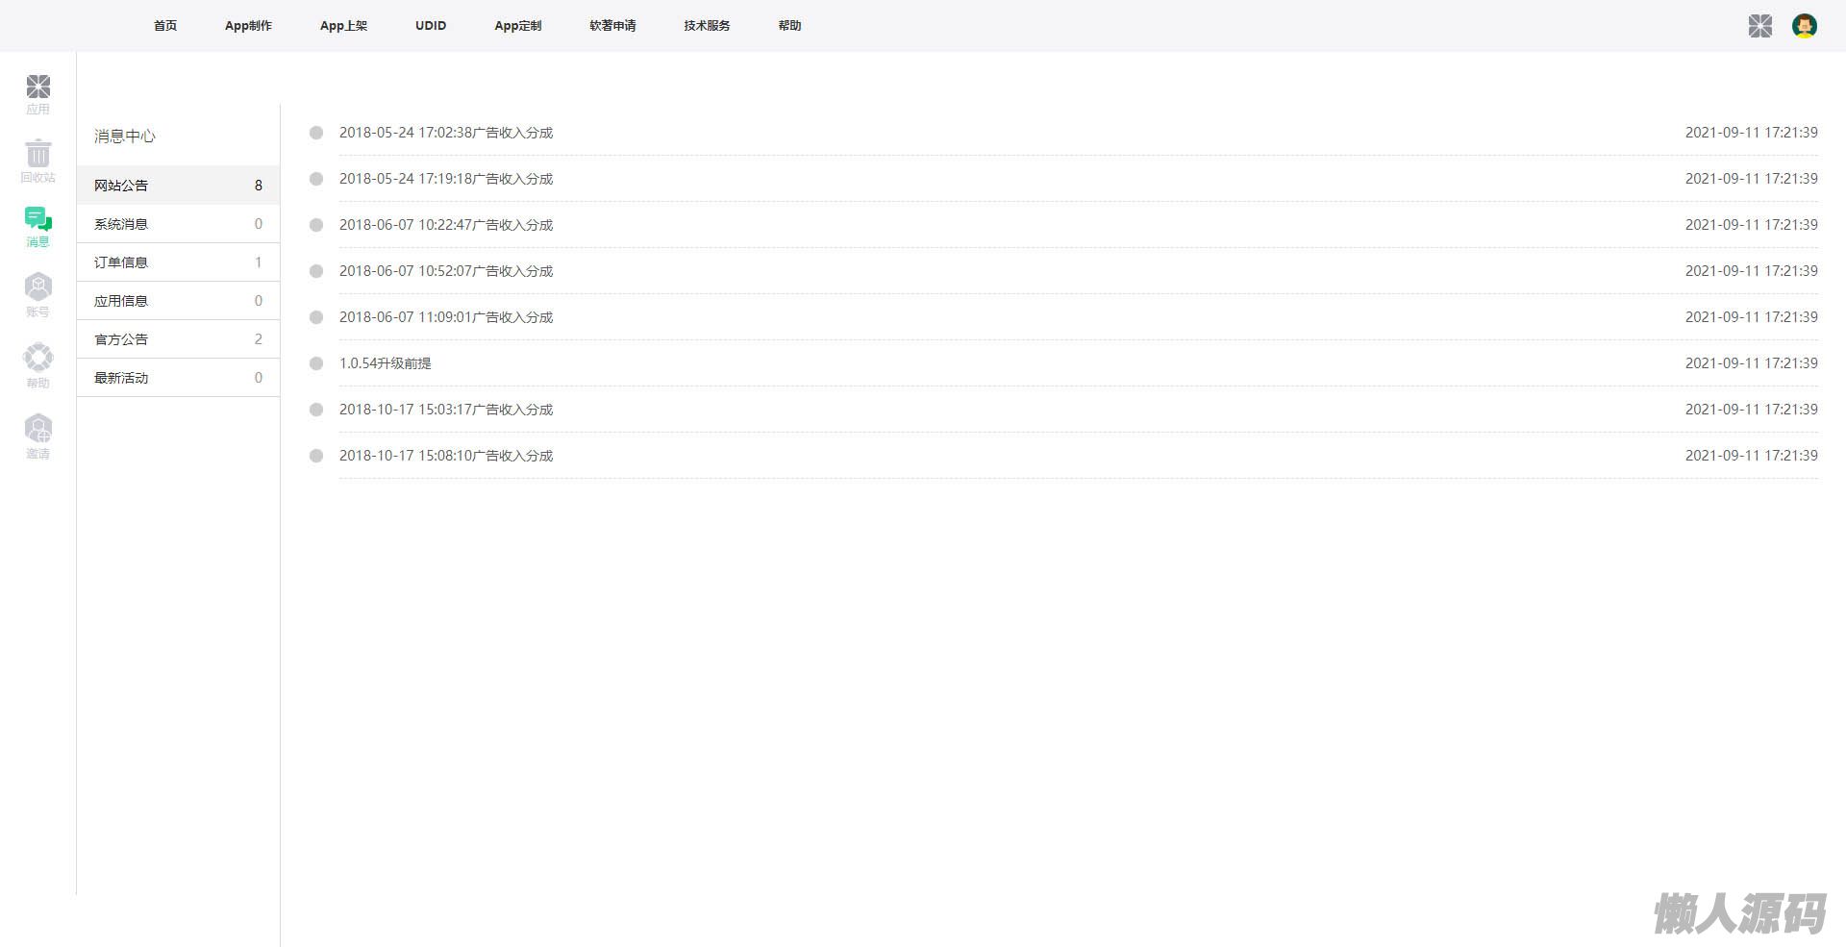Switch to the 系统消息 category
Viewport: 1846px width, 947px height.
point(178,224)
